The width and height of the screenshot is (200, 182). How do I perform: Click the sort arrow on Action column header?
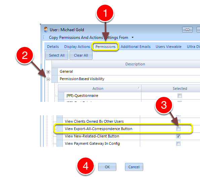[139, 88]
